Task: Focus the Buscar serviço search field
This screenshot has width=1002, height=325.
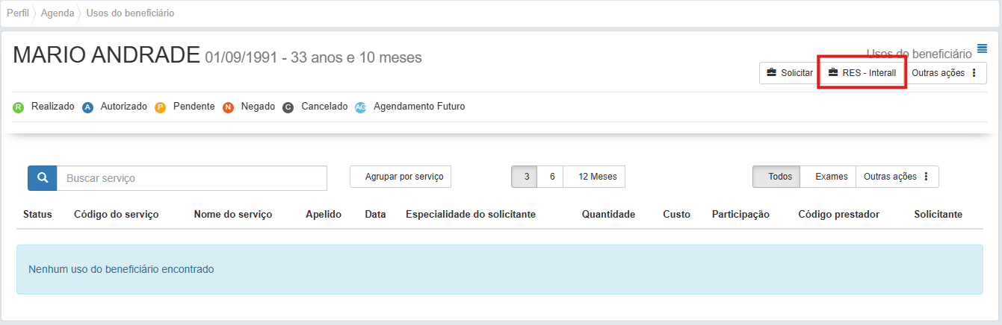Action: pos(192,178)
